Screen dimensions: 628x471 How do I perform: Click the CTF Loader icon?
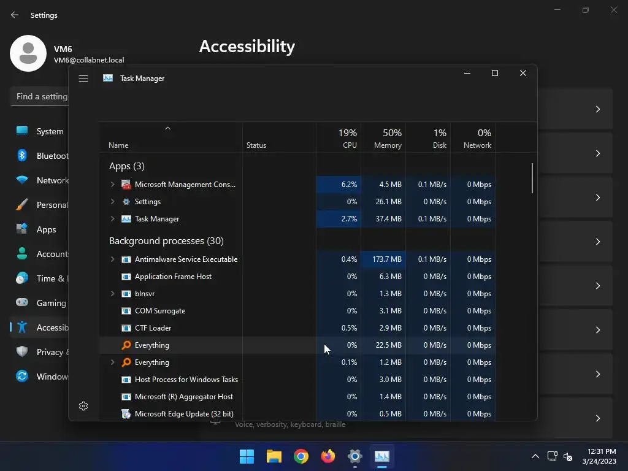pos(126,329)
